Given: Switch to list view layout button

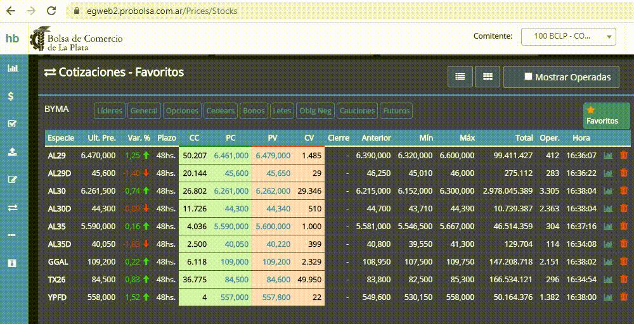Looking at the screenshot, I should pyautogui.click(x=460, y=77).
